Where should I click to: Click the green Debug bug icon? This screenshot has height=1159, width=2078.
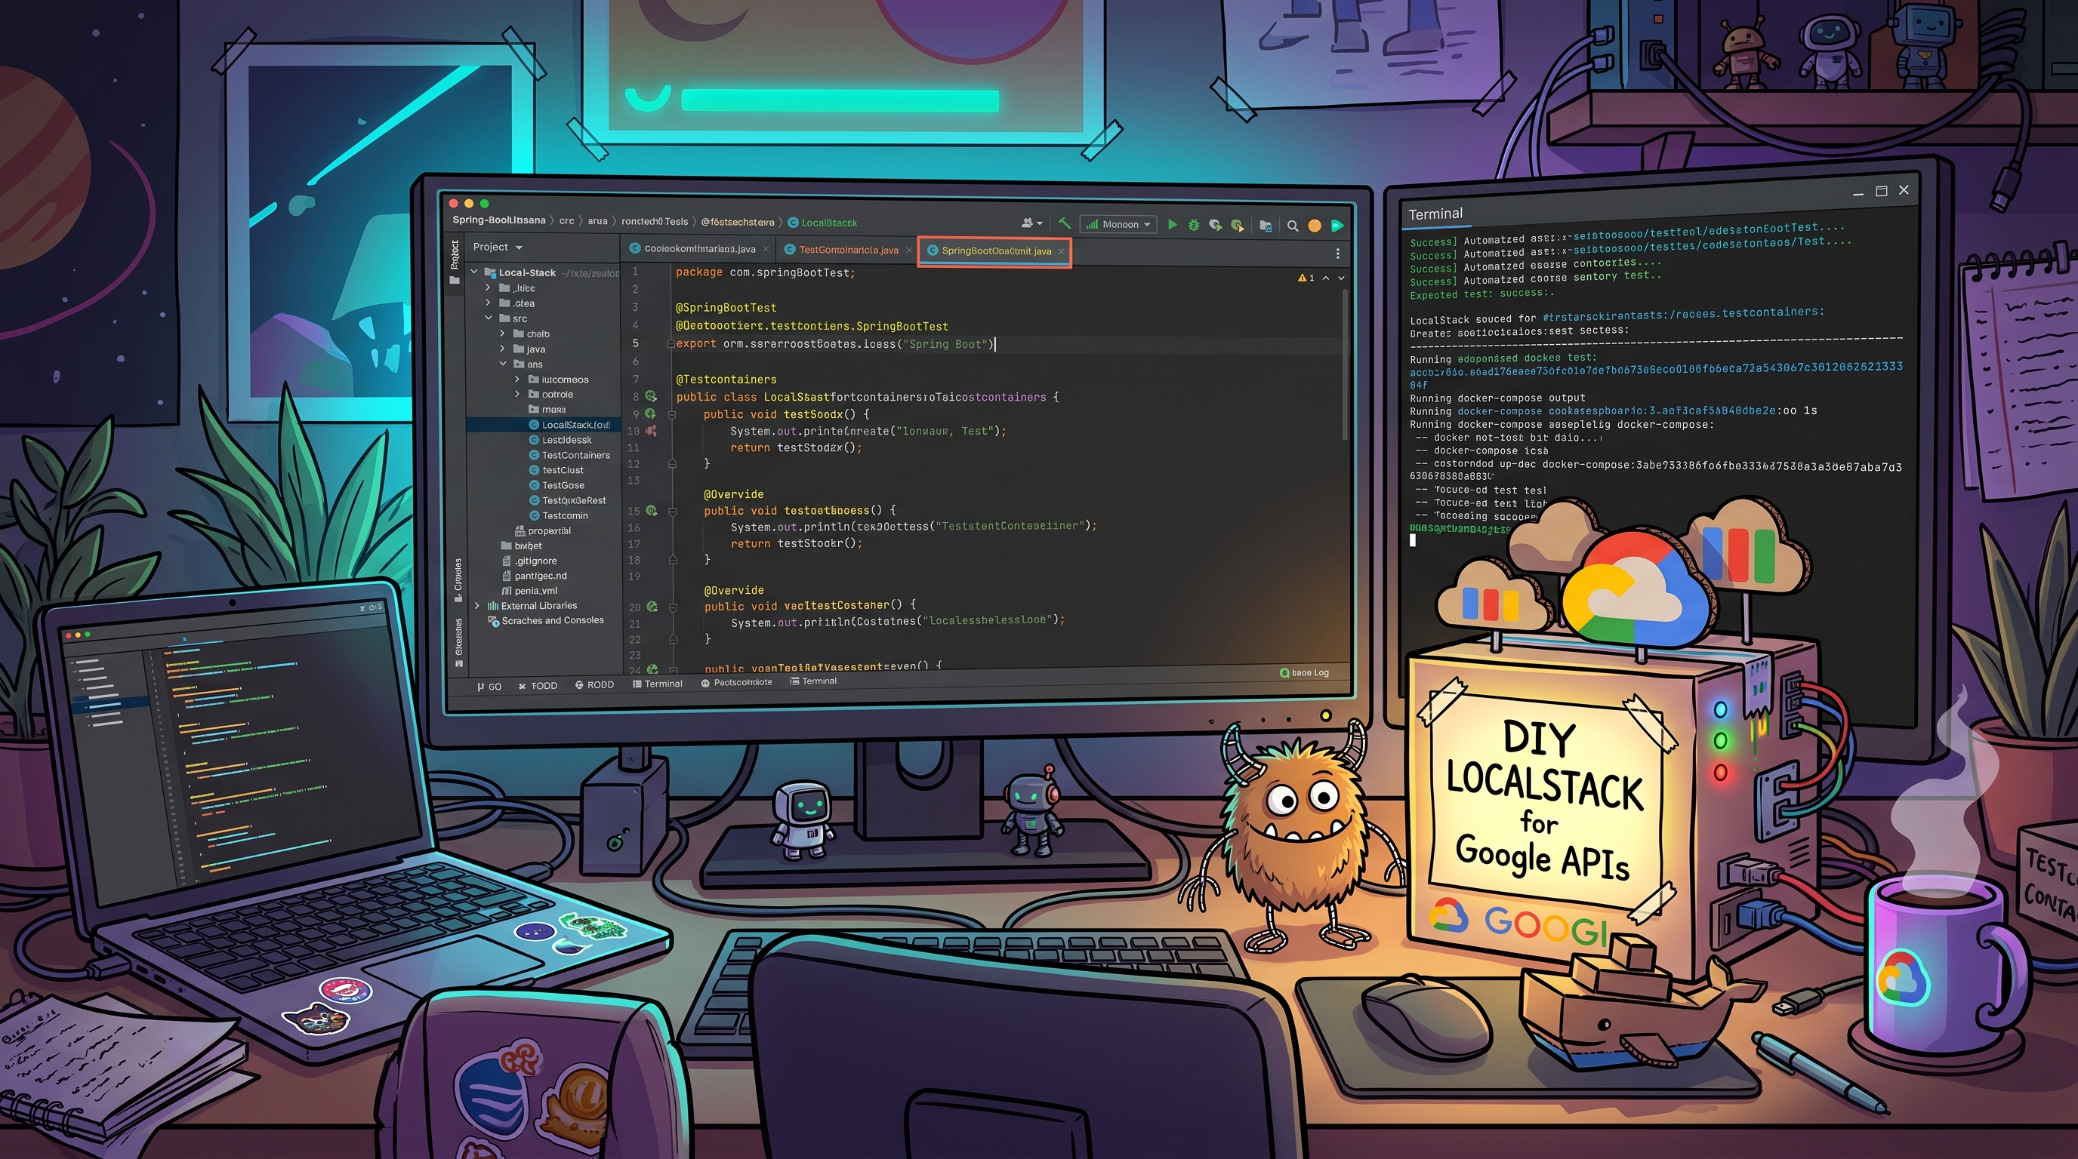1194,225
